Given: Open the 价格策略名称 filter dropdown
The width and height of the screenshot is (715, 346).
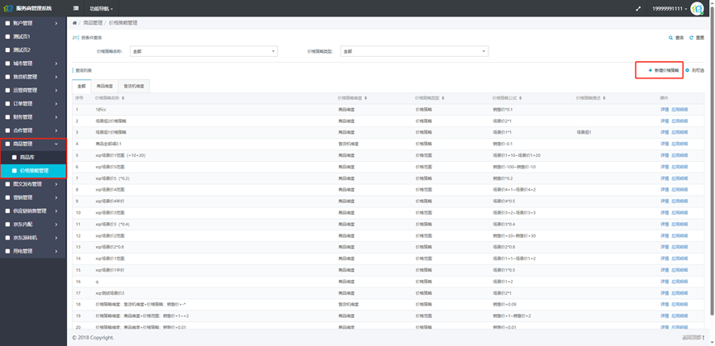Looking at the screenshot, I should (x=203, y=51).
